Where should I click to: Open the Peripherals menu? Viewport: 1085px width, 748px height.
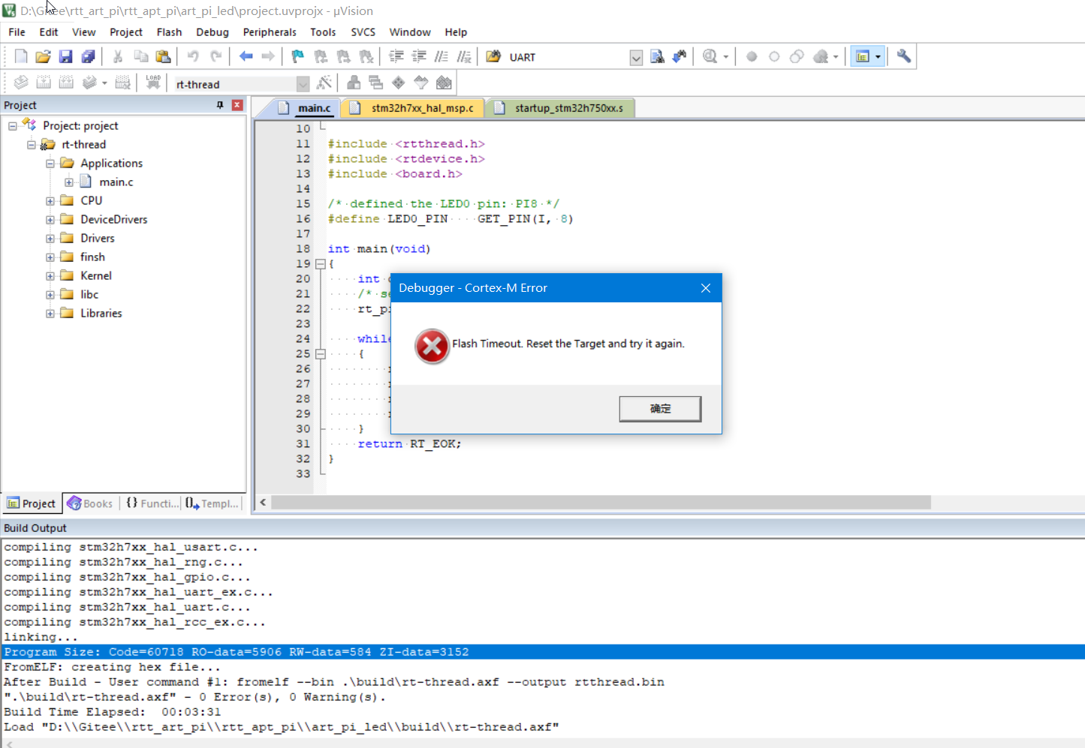click(x=270, y=32)
